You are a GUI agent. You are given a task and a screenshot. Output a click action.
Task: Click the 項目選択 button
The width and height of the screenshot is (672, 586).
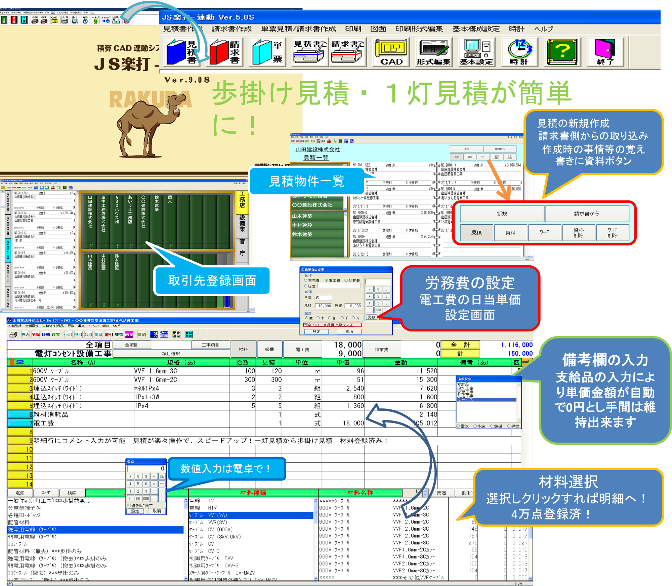(171, 354)
